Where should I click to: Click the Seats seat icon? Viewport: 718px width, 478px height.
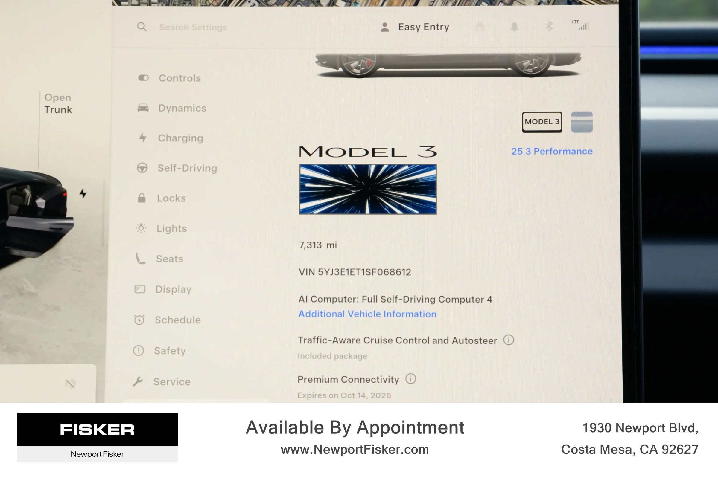coord(140,259)
